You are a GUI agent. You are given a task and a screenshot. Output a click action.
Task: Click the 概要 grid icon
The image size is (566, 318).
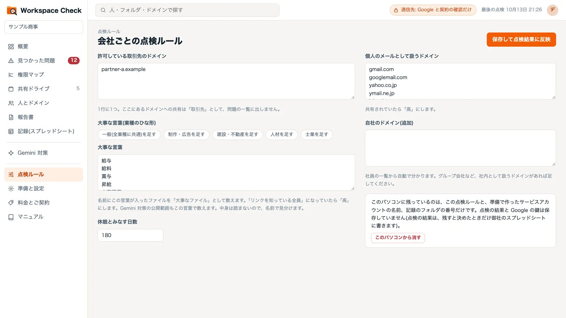[x=11, y=46]
